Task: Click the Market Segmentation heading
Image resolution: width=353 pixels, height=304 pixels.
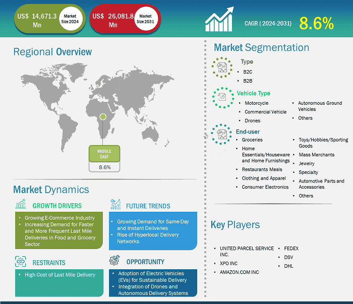Action: click(x=261, y=47)
